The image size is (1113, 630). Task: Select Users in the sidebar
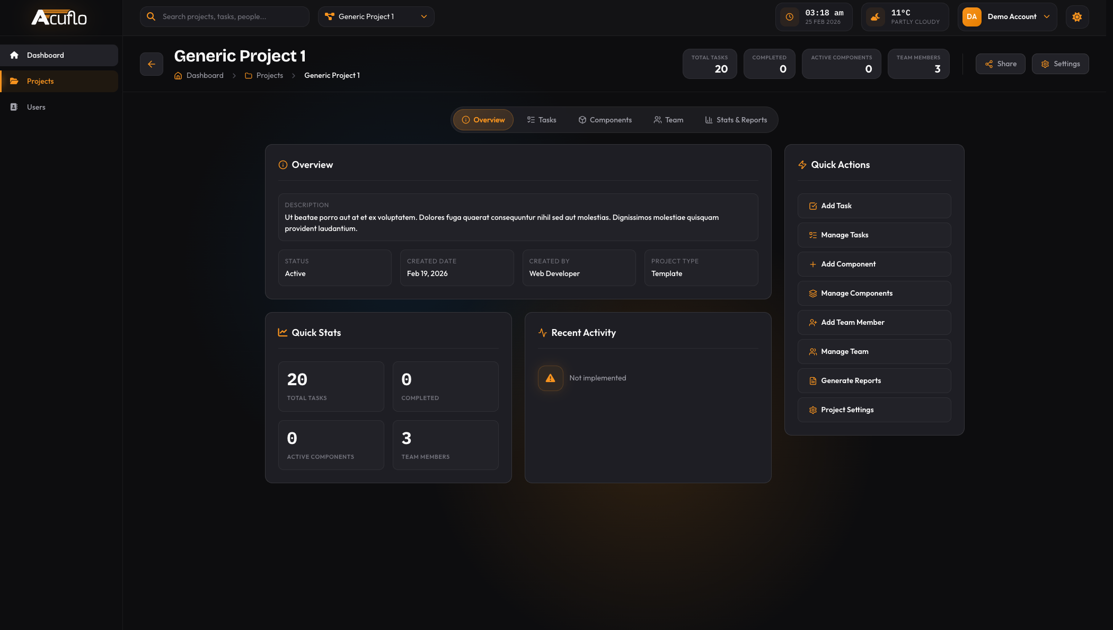pyautogui.click(x=36, y=107)
